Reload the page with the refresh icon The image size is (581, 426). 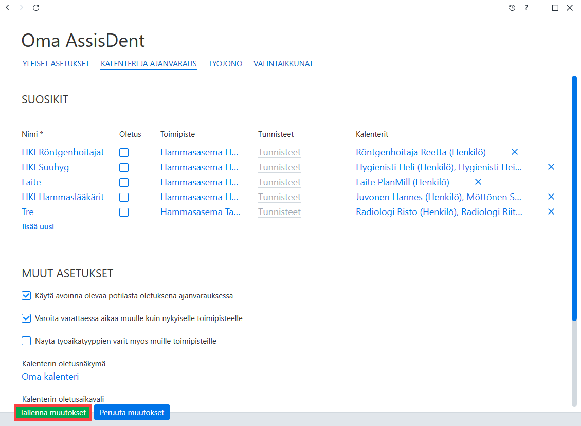(36, 7)
